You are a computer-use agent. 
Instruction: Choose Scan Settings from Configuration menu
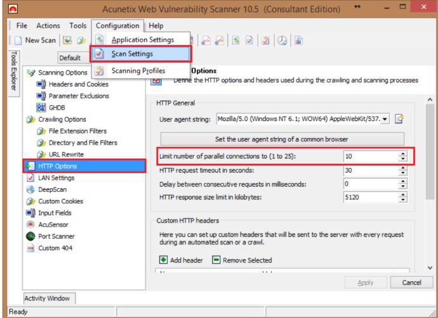pos(132,54)
